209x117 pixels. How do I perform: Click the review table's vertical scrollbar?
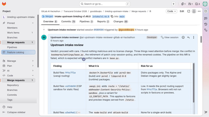point(193,83)
